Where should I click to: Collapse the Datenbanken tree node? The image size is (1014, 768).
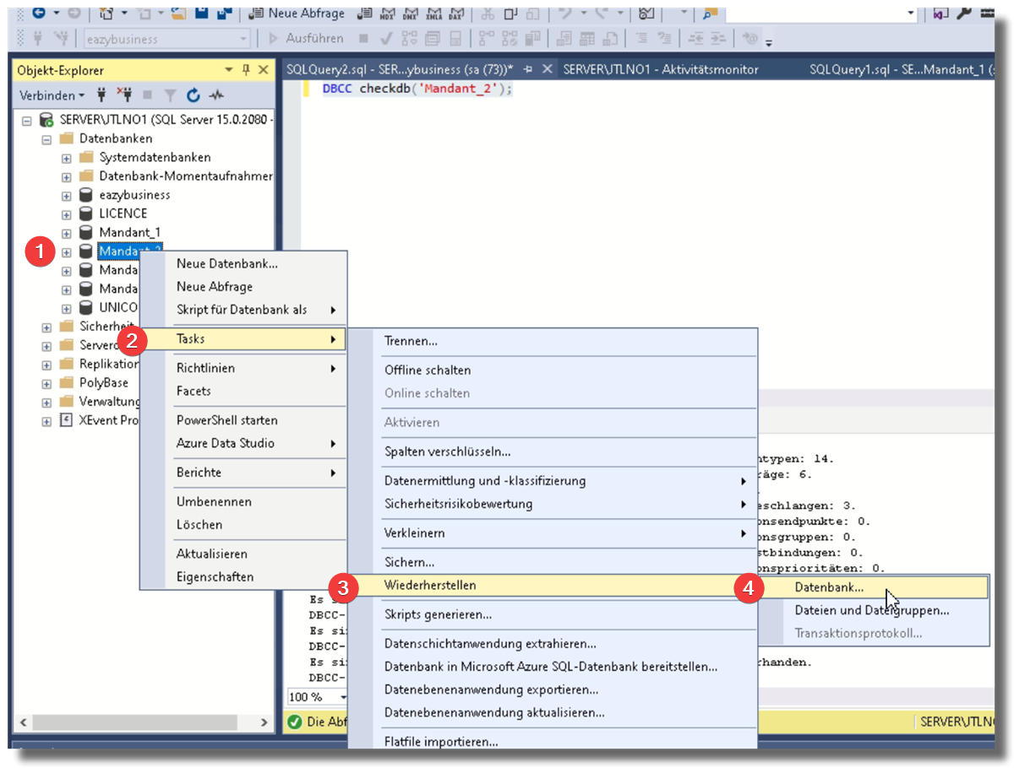(47, 139)
